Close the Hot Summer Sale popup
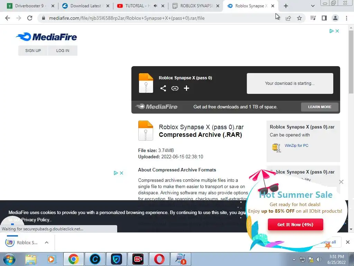This screenshot has height=266, width=354. (341, 182)
